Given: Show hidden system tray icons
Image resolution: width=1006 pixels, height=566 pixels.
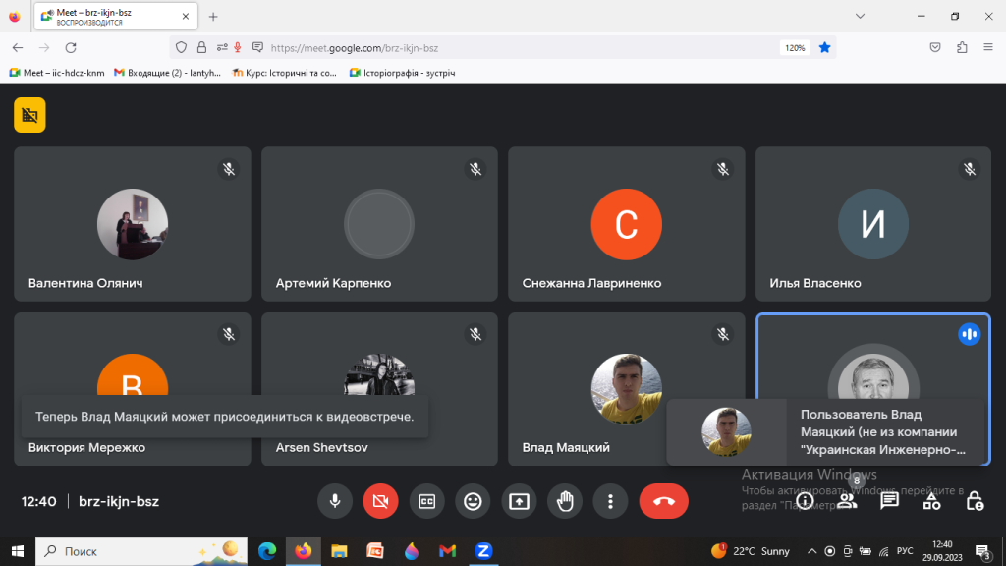Looking at the screenshot, I should coord(811,551).
